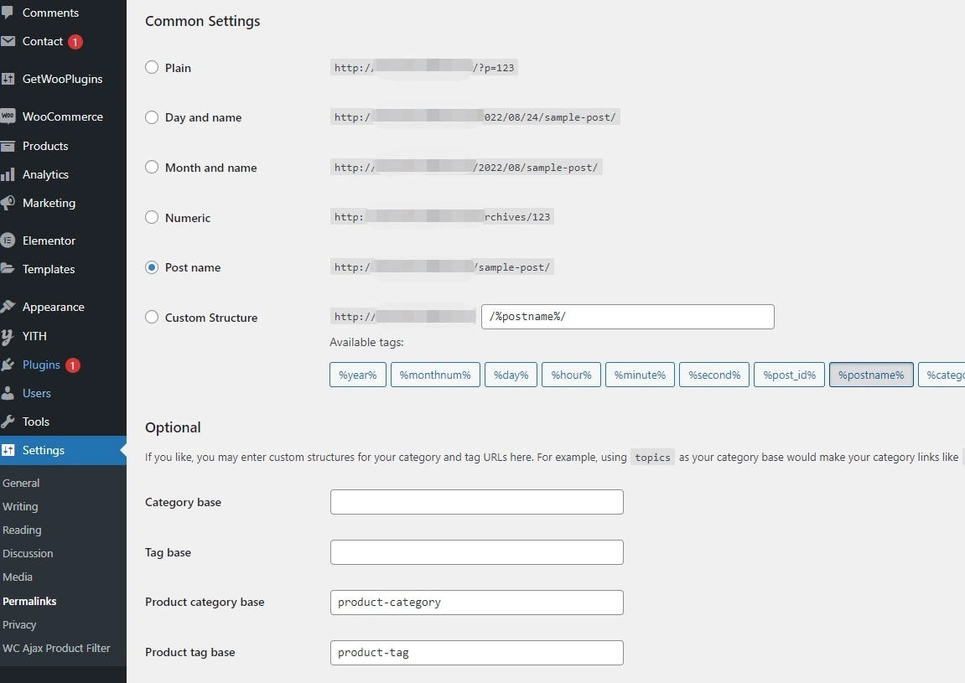Click the YITH icon in sidebar

8,336
